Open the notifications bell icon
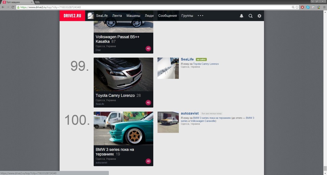Viewport: 327px width, 175px height. pos(242,16)
